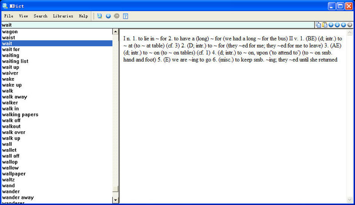Select 'wallpaper' entry in word list
355x205 pixels.
pos(14,174)
